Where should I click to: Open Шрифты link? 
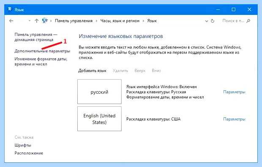click(23, 145)
